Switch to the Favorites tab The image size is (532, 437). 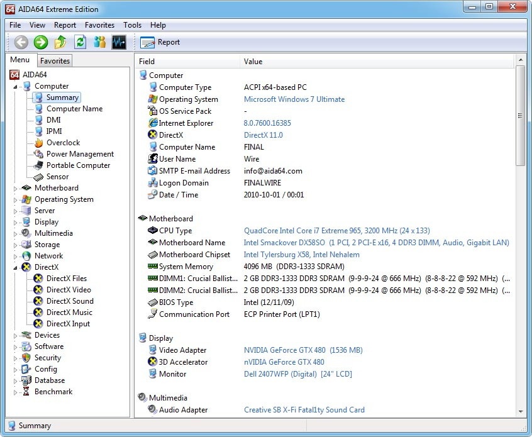55,61
